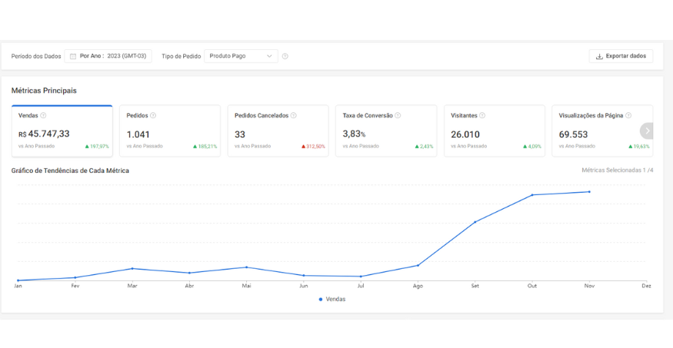673x348 pixels.
Task: Click the Jun data point on the chart line
Action: coord(304,276)
